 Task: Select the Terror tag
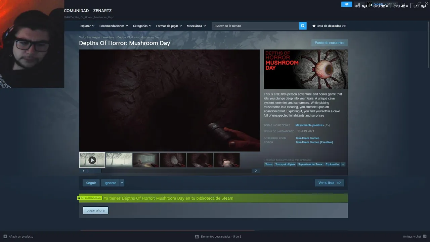click(x=268, y=164)
